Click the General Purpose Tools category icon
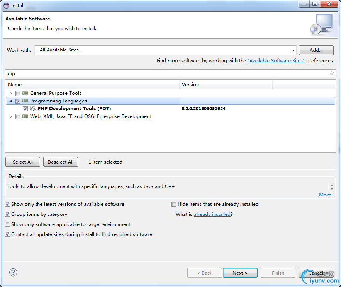This screenshot has width=341, height=287. [x=25, y=93]
